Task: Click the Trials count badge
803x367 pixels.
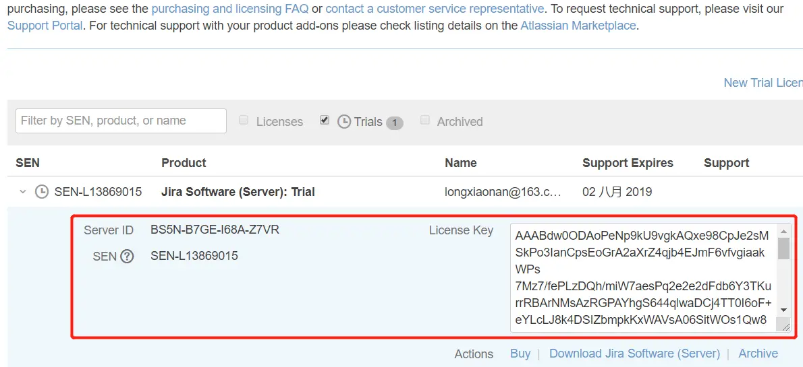Action: [x=394, y=123]
